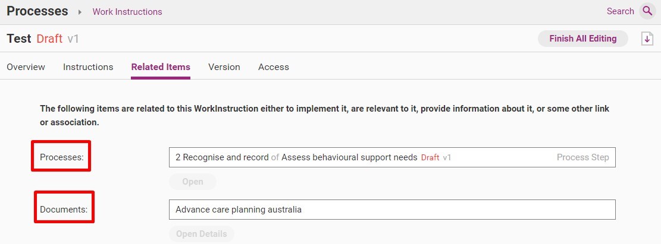Go to the Version tab
Image resolution: width=661 pixels, height=244 pixels.
pyautogui.click(x=224, y=67)
